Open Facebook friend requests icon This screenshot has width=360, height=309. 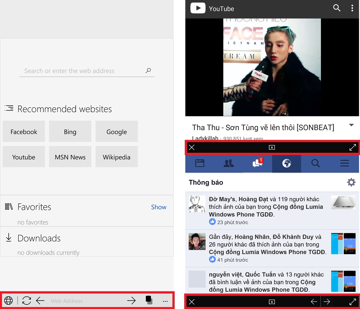point(228,164)
